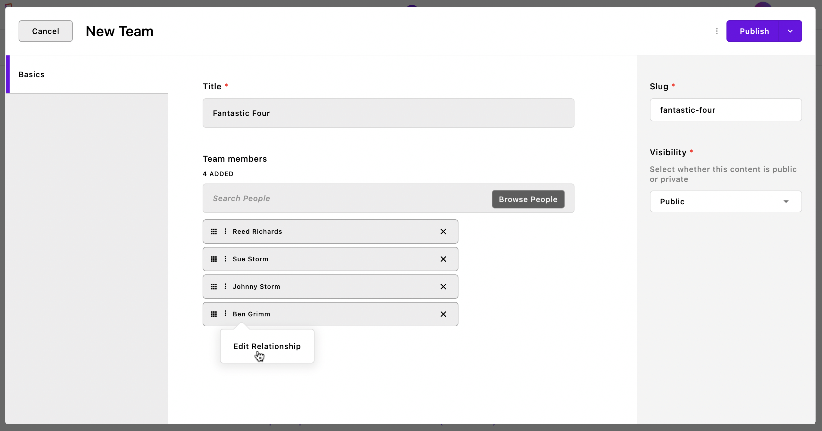822x431 pixels.
Task: Open the options ellipsis for Sue Storm
Action: 225,259
